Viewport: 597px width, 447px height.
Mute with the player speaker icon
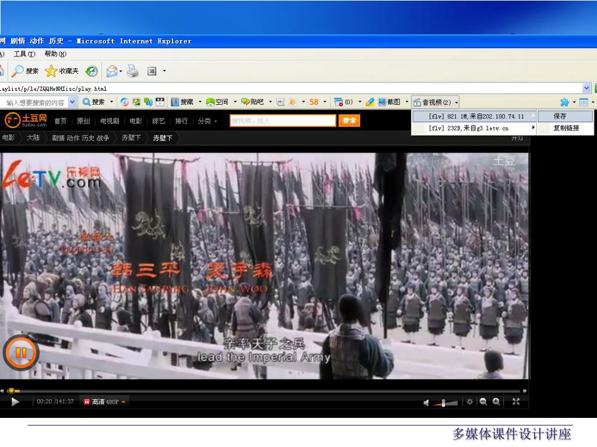click(x=426, y=403)
